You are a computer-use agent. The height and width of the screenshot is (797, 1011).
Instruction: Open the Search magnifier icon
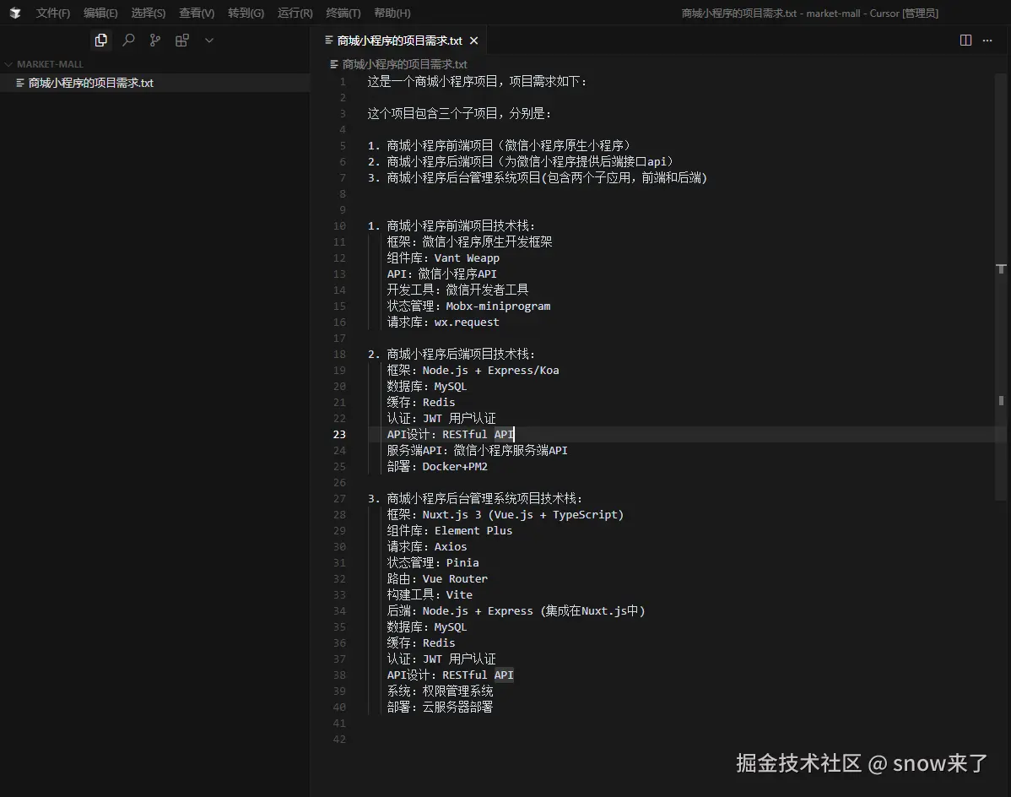[128, 40]
